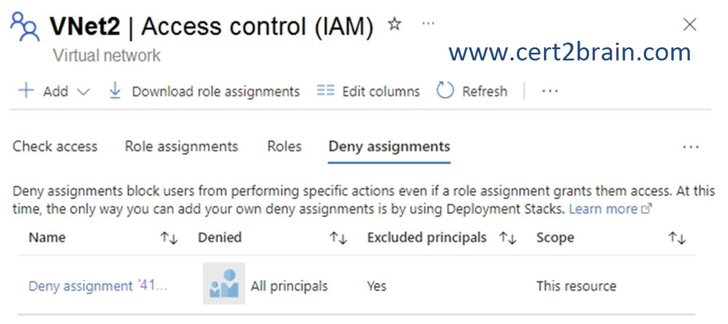The height and width of the screenshot is (324, 728).
Task: Click the Edit columns icon
Action: point(325,91)
